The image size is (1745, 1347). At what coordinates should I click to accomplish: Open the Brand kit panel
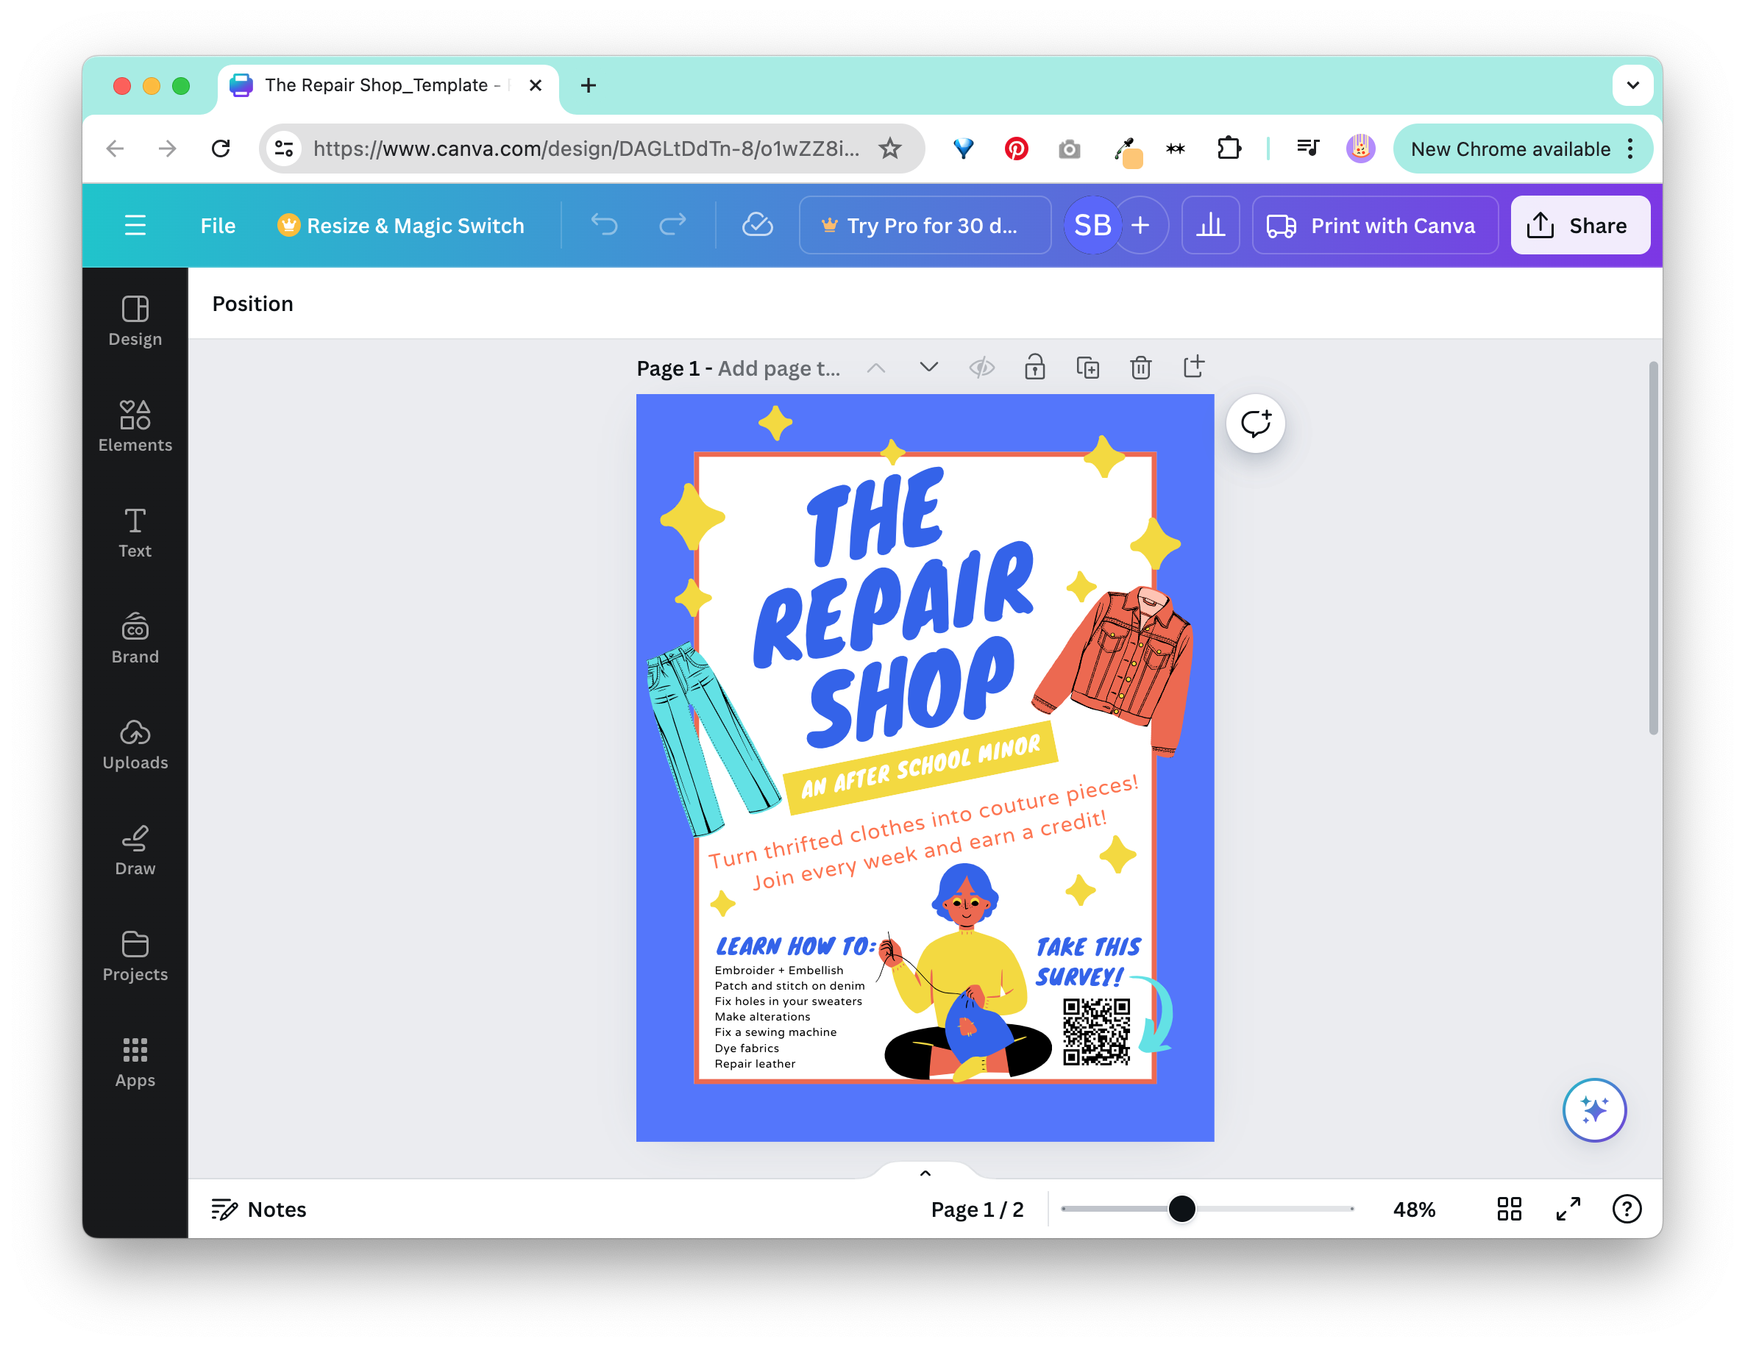point(135,638)
